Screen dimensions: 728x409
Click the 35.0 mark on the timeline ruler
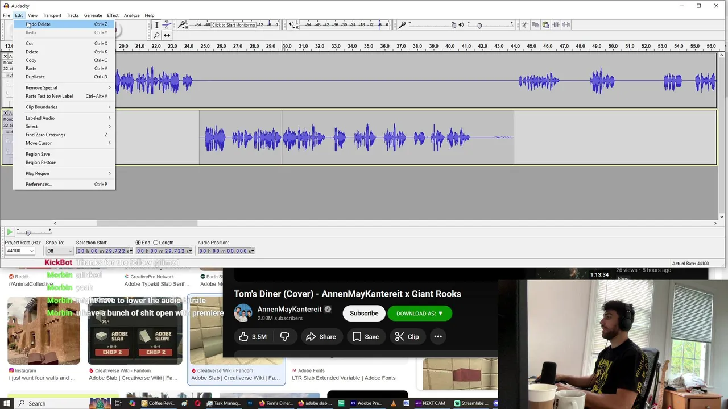[368, 46]
